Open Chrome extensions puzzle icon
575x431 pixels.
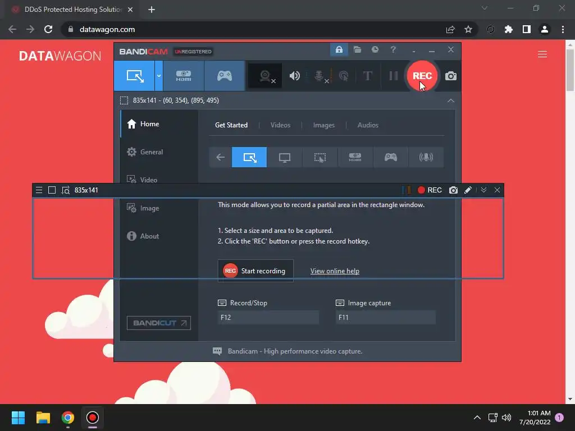point(508,29)
